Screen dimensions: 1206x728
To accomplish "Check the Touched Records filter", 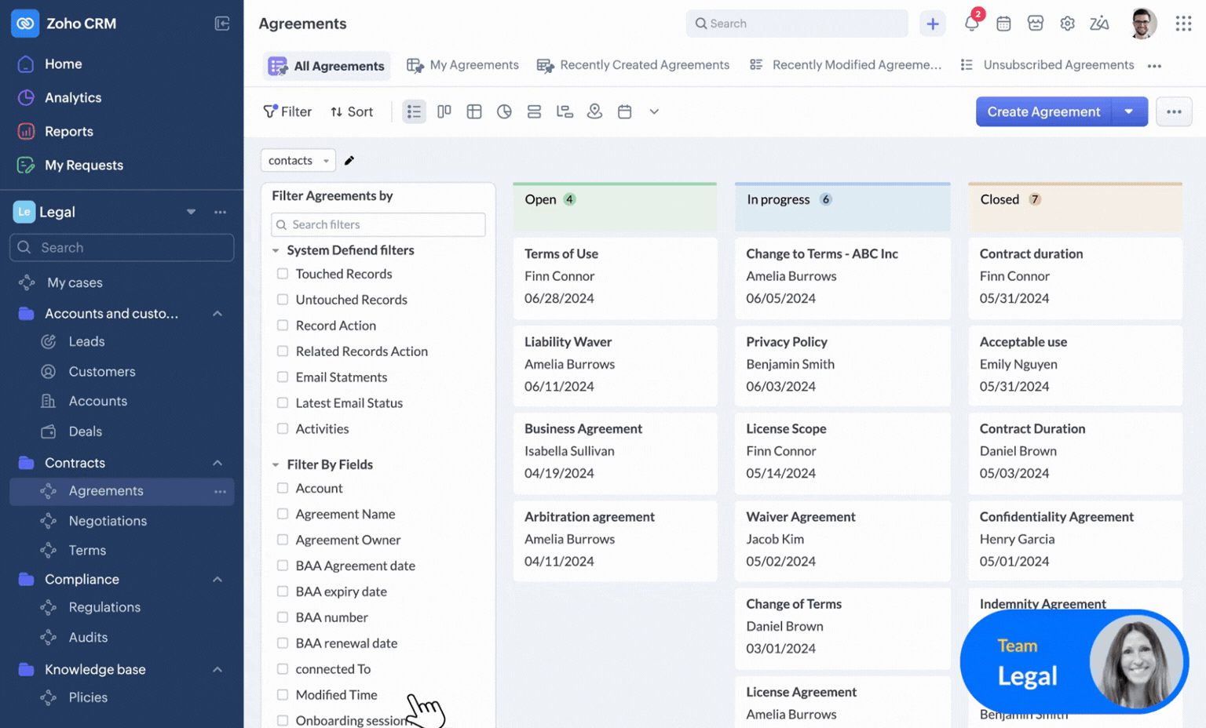I will tap(283, 274).
